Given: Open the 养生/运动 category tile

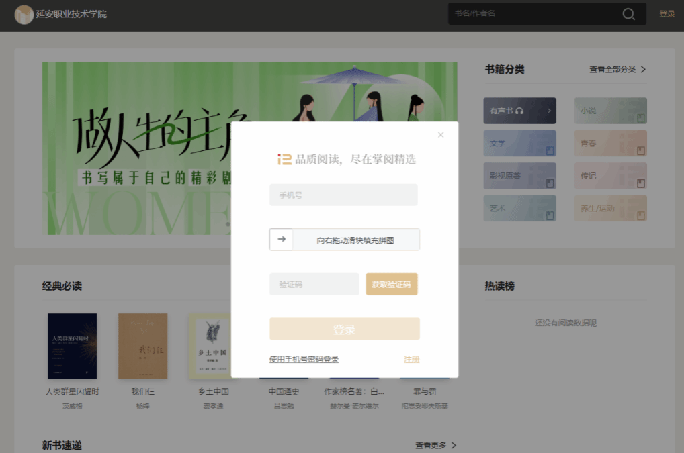Looking at the screenshot, I should pos(610,208).
